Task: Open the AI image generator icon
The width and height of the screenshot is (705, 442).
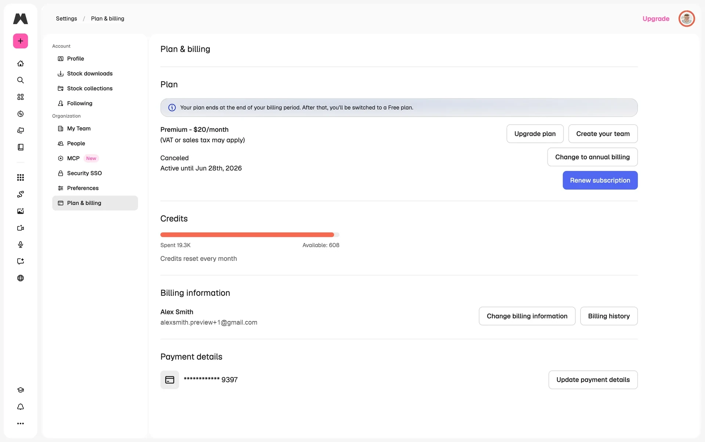Action: coord(21,211)
